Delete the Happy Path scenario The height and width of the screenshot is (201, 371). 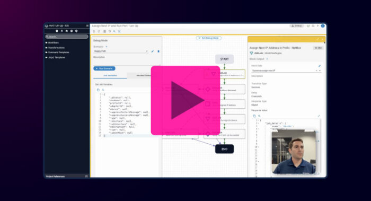(x=158, y=51)
